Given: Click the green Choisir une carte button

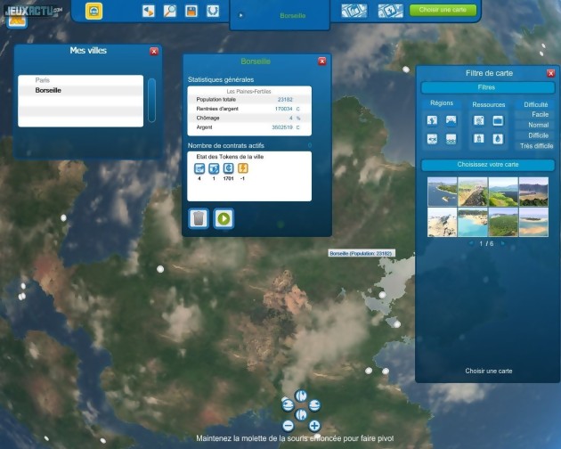Looking at the screenshot, I should pyautogui.click(x=443, y=11).
